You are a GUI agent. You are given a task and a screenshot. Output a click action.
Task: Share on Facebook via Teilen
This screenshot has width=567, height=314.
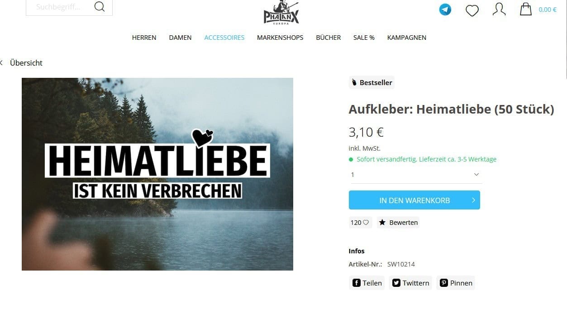point(367,283)
